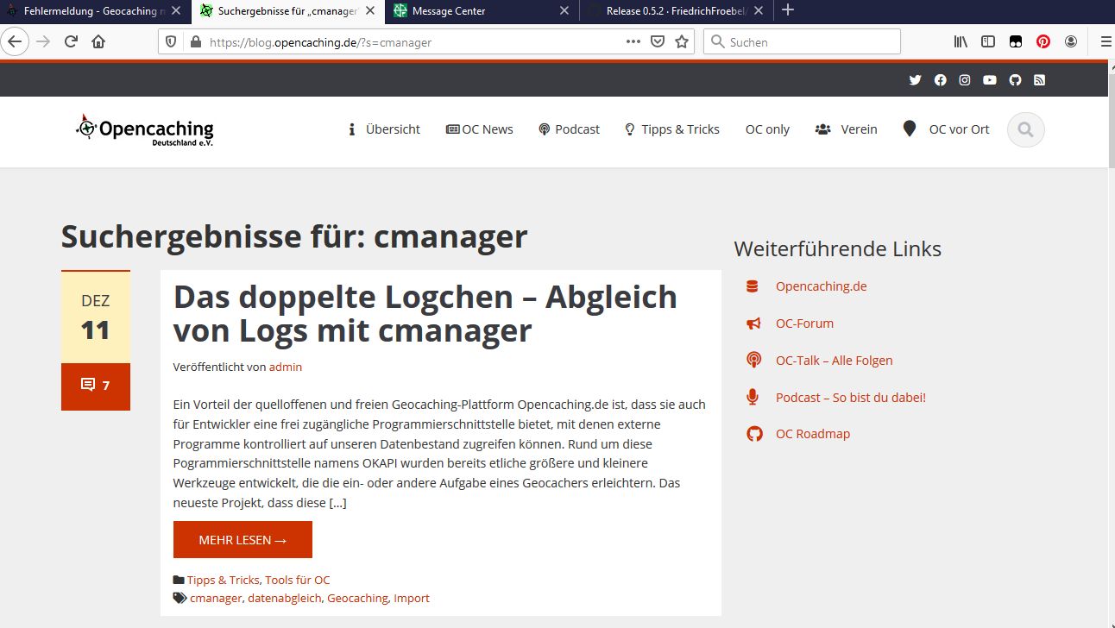Image resolution: width=1115 pixels, height=628 pixels.
Task: Open the YouTube channel icon
Action: click(x=990, y=80)
